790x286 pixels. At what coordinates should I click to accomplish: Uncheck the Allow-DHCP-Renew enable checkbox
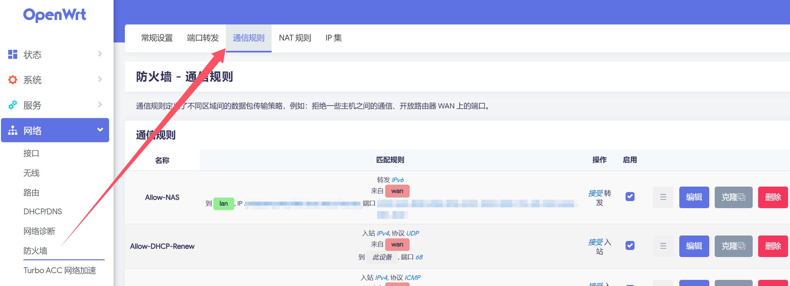click(x=630, y=245)
